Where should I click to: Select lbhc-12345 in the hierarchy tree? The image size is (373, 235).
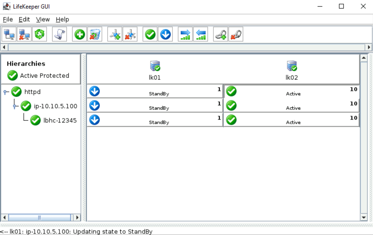click(60, 121)
